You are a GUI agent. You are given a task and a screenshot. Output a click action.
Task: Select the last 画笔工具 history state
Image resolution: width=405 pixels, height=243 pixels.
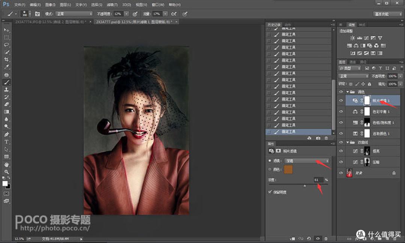[x=298, y=132]
